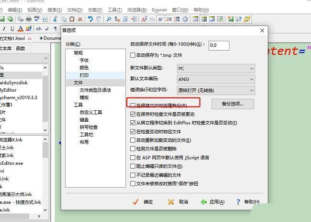
Task: Click the Italic I formatting icon
Action: tap(4, 29)
